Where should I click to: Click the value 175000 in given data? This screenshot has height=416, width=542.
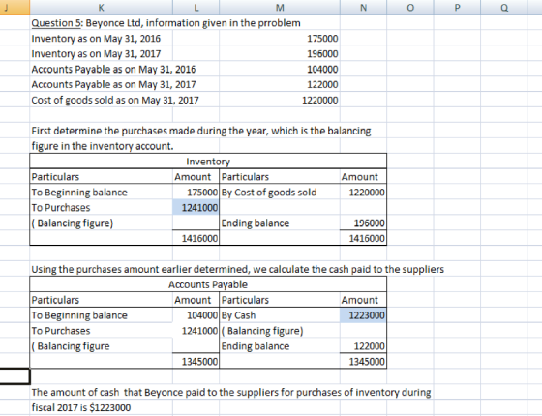pos(322,39)
